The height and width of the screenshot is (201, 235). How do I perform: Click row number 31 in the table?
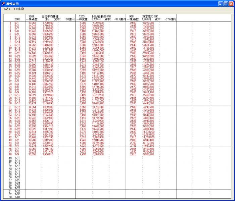[10, 106]
